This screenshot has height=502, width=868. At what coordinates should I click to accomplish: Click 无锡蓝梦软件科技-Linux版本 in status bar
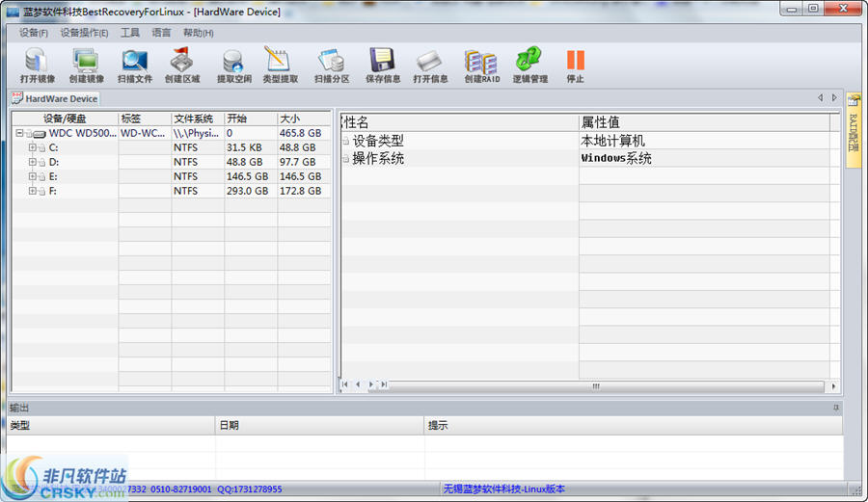click(503, 489)
